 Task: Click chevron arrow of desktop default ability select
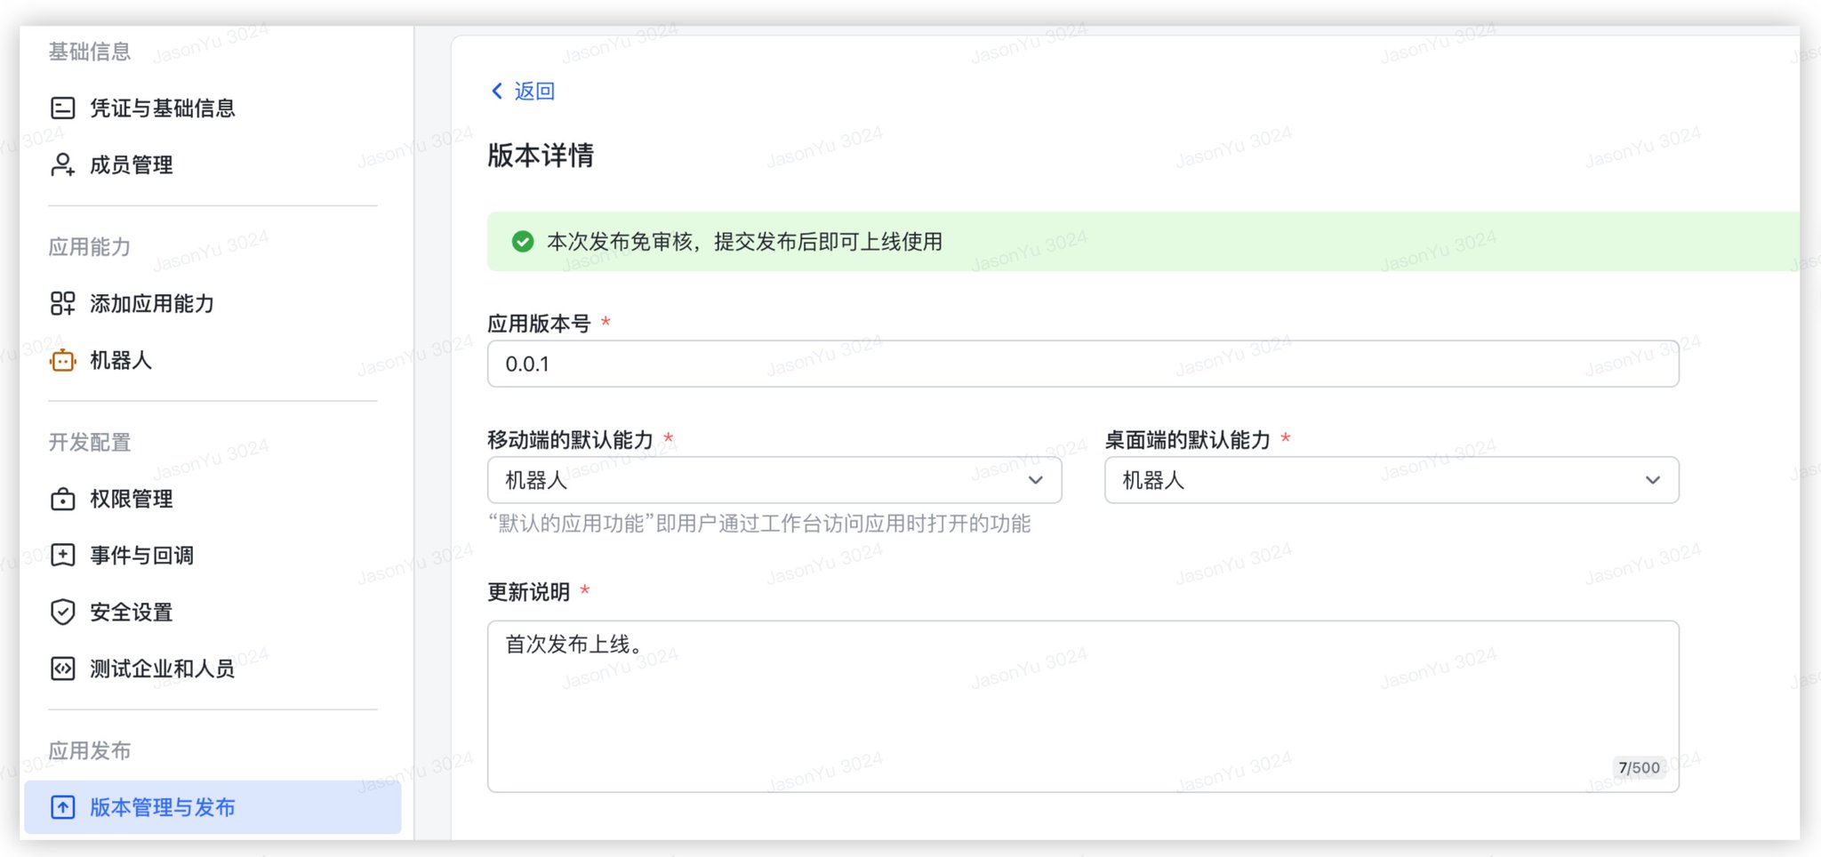tap(1653, 480)
